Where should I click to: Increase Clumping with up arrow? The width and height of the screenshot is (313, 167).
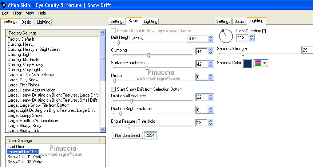(210, 50)
